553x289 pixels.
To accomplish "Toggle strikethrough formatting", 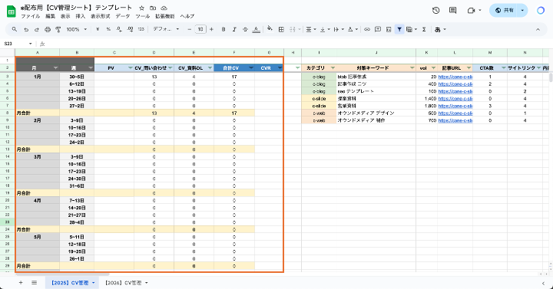I will tap(245, 30).
